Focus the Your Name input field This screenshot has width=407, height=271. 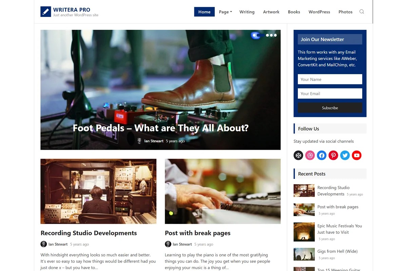click(330, 79)
